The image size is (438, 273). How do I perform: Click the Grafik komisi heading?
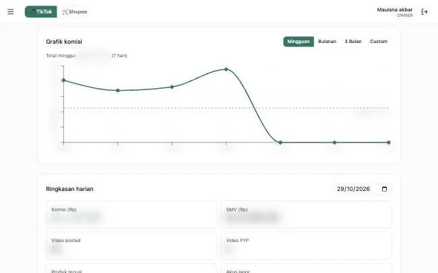coord(64,42)
